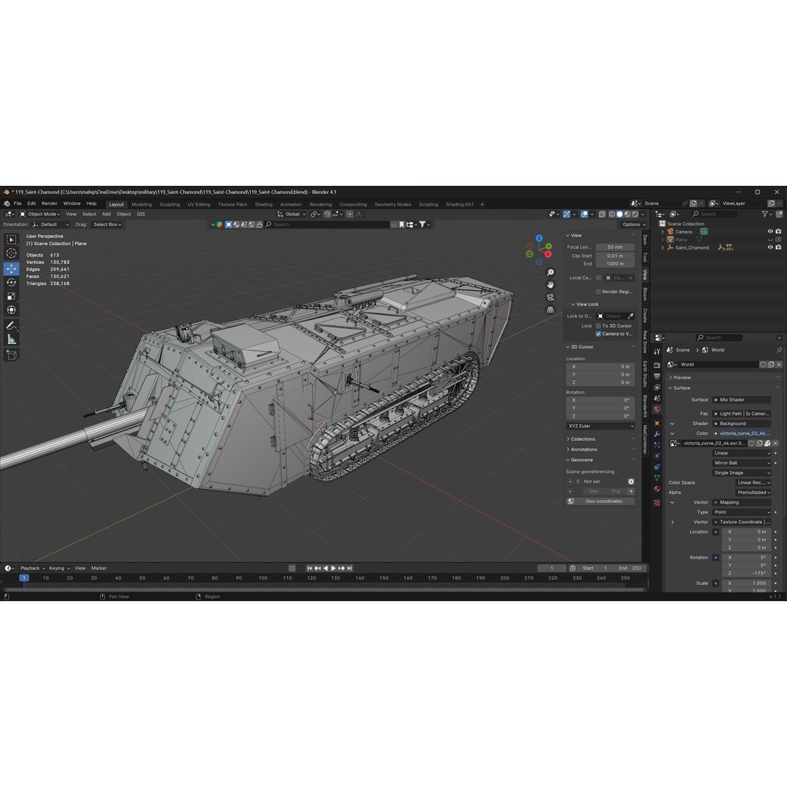The width and height of the screenshot is (787, 787).
Task: Select the Rotate tool in the toolbar
Action: [10, 283]
